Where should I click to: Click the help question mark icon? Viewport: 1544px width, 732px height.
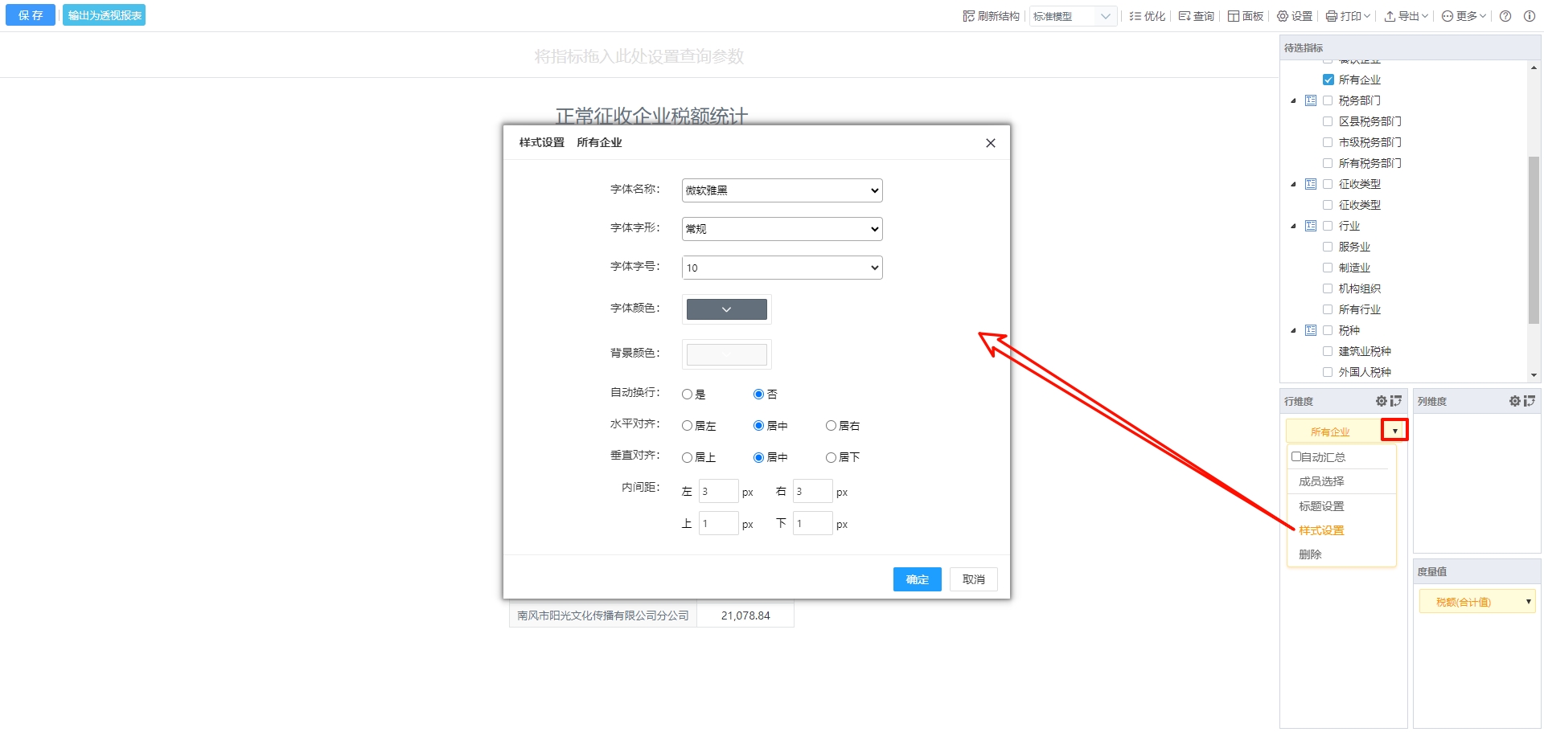1505,16
